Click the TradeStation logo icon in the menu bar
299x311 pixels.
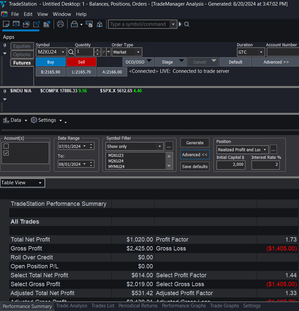(4, 14)
